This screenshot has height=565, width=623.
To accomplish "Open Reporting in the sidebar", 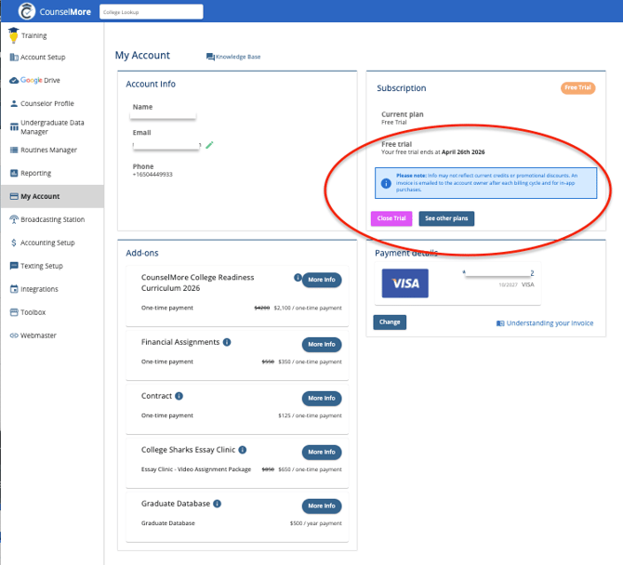I will click(35, 173).
